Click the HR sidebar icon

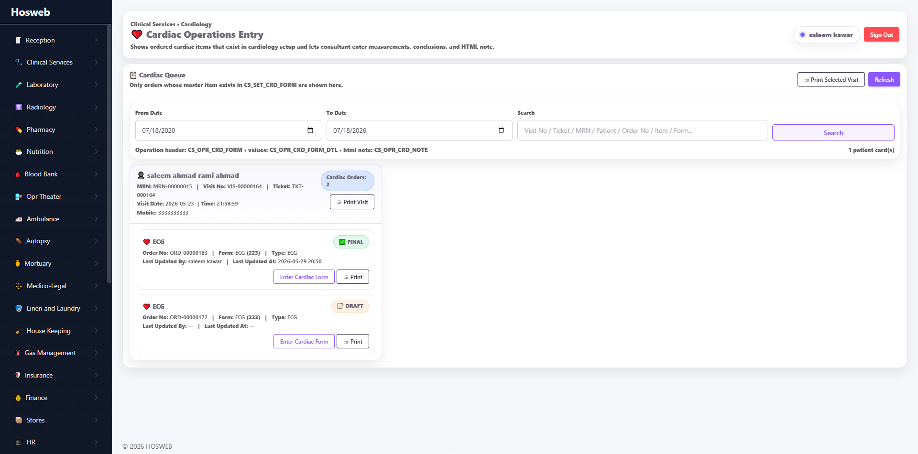coord(19,442)
